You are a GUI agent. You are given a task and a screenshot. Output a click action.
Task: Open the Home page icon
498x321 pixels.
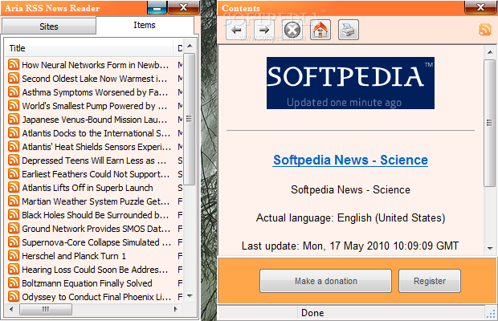(320, 30)
